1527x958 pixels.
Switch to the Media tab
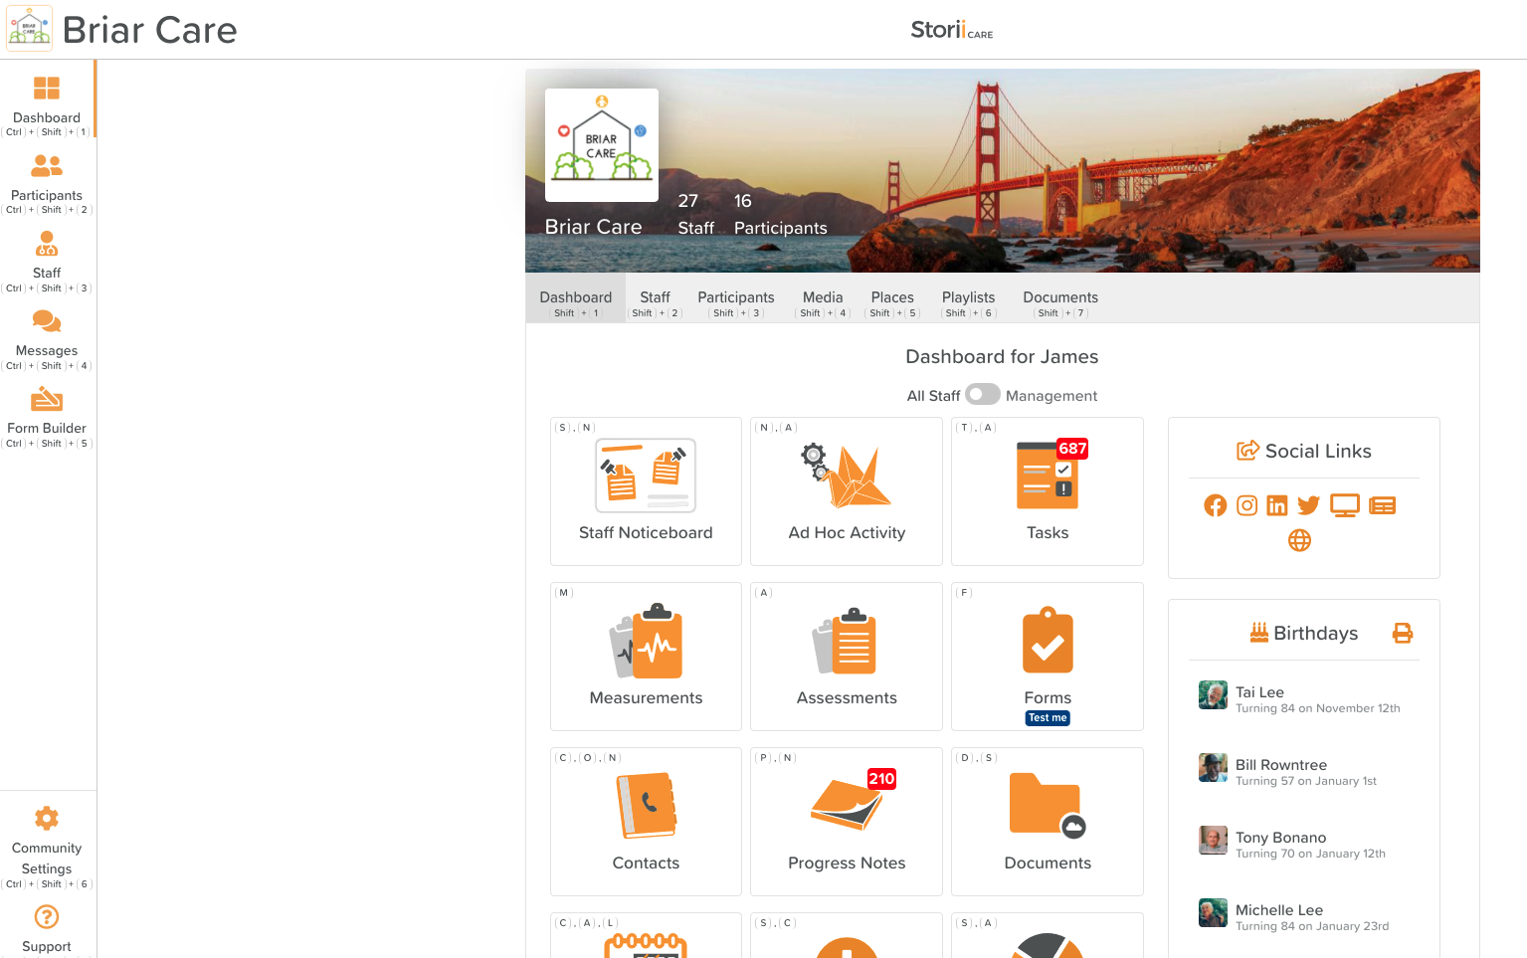823,297
